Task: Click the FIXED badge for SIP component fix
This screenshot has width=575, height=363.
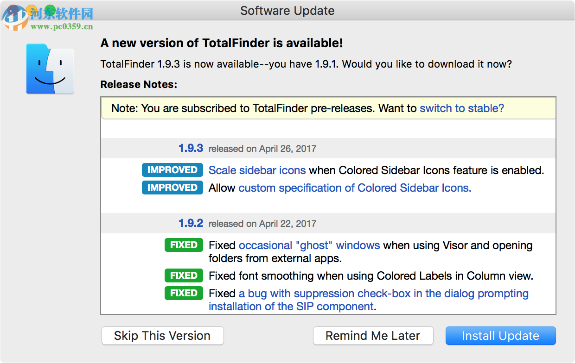Action: [x=184, y=293]
